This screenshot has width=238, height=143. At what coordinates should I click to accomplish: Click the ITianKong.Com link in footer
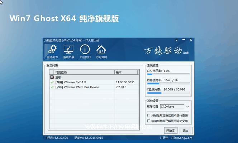[x=182, y=138]
